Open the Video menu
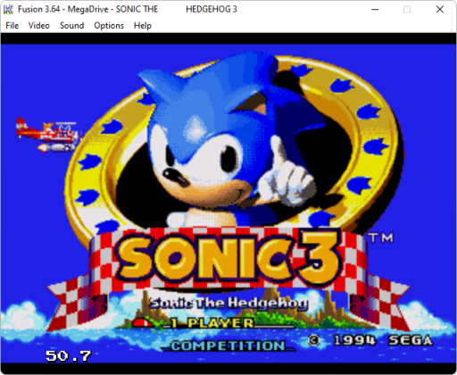 (39, 26)
